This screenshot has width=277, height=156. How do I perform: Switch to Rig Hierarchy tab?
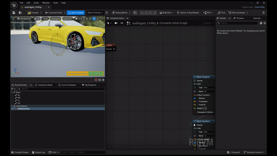click(20, 85)
